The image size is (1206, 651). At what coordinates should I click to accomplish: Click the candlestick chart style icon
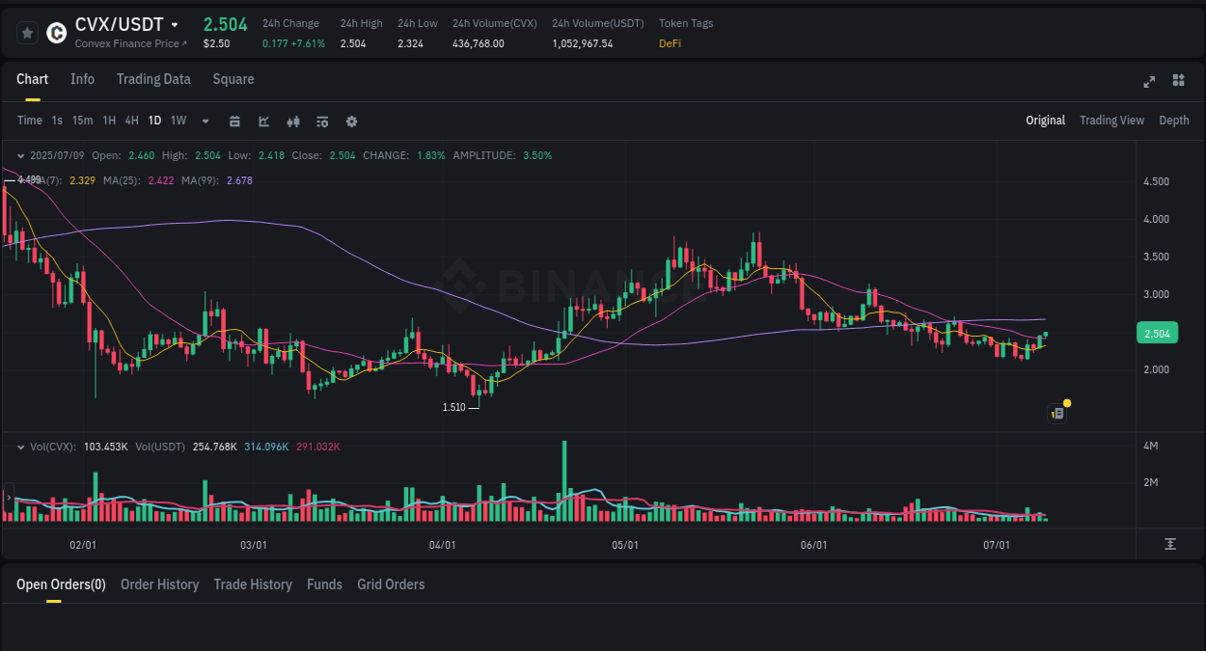tap(293, 122)
